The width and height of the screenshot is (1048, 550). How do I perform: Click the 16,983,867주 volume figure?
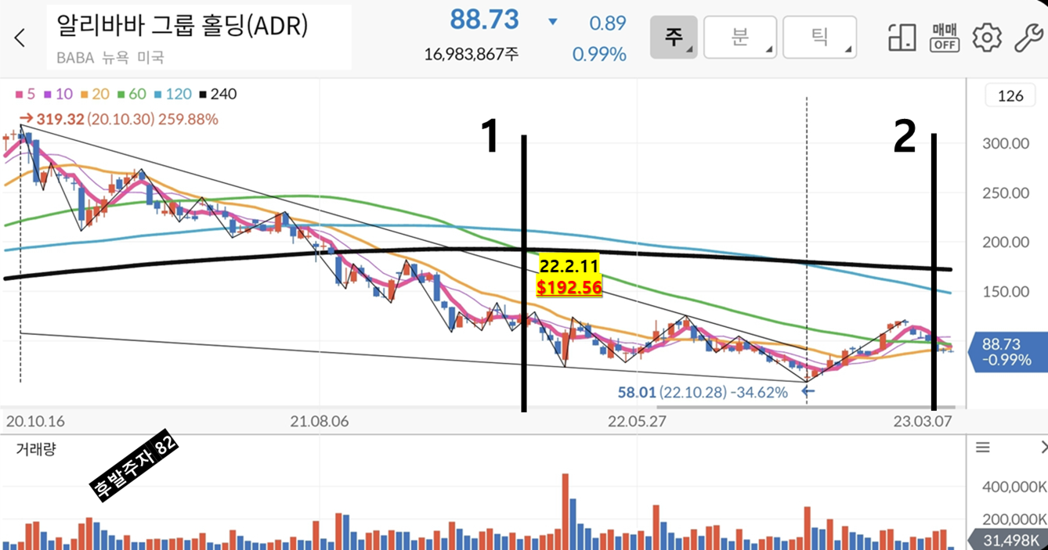(x=472, y=54)
